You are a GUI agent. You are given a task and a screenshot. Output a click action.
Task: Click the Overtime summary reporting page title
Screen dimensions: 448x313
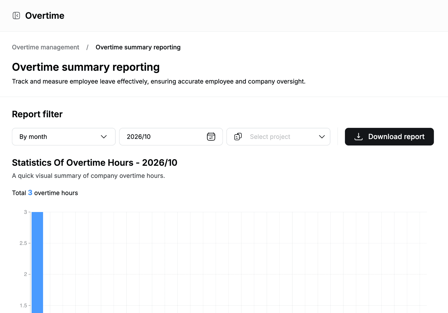86,67
